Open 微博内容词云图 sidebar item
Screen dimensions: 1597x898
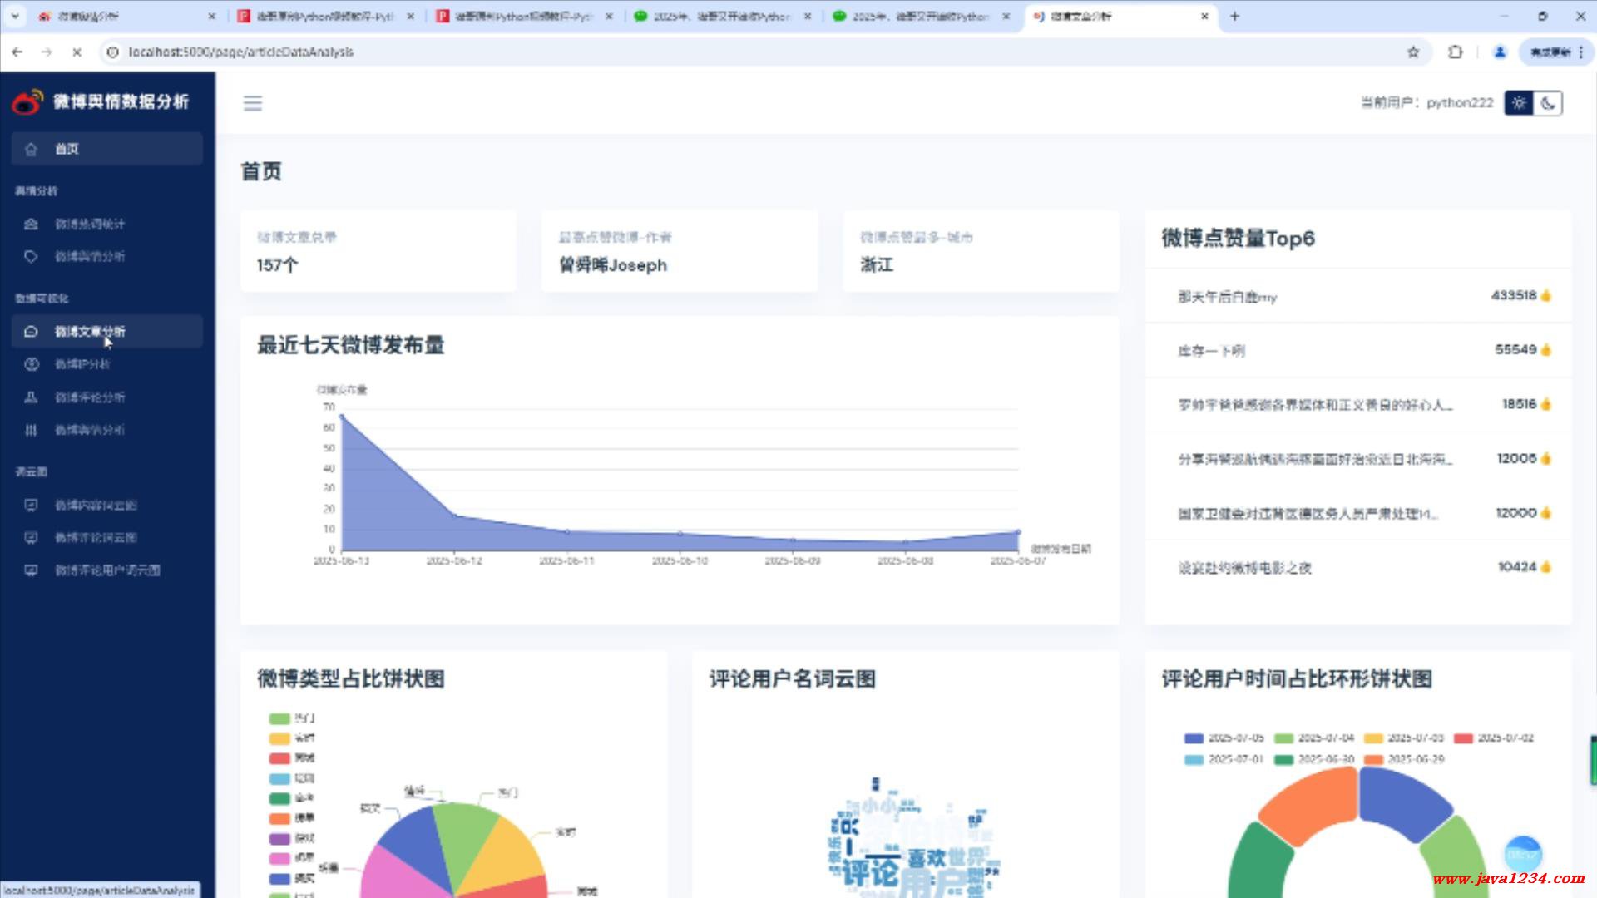(x=95, y=505)
